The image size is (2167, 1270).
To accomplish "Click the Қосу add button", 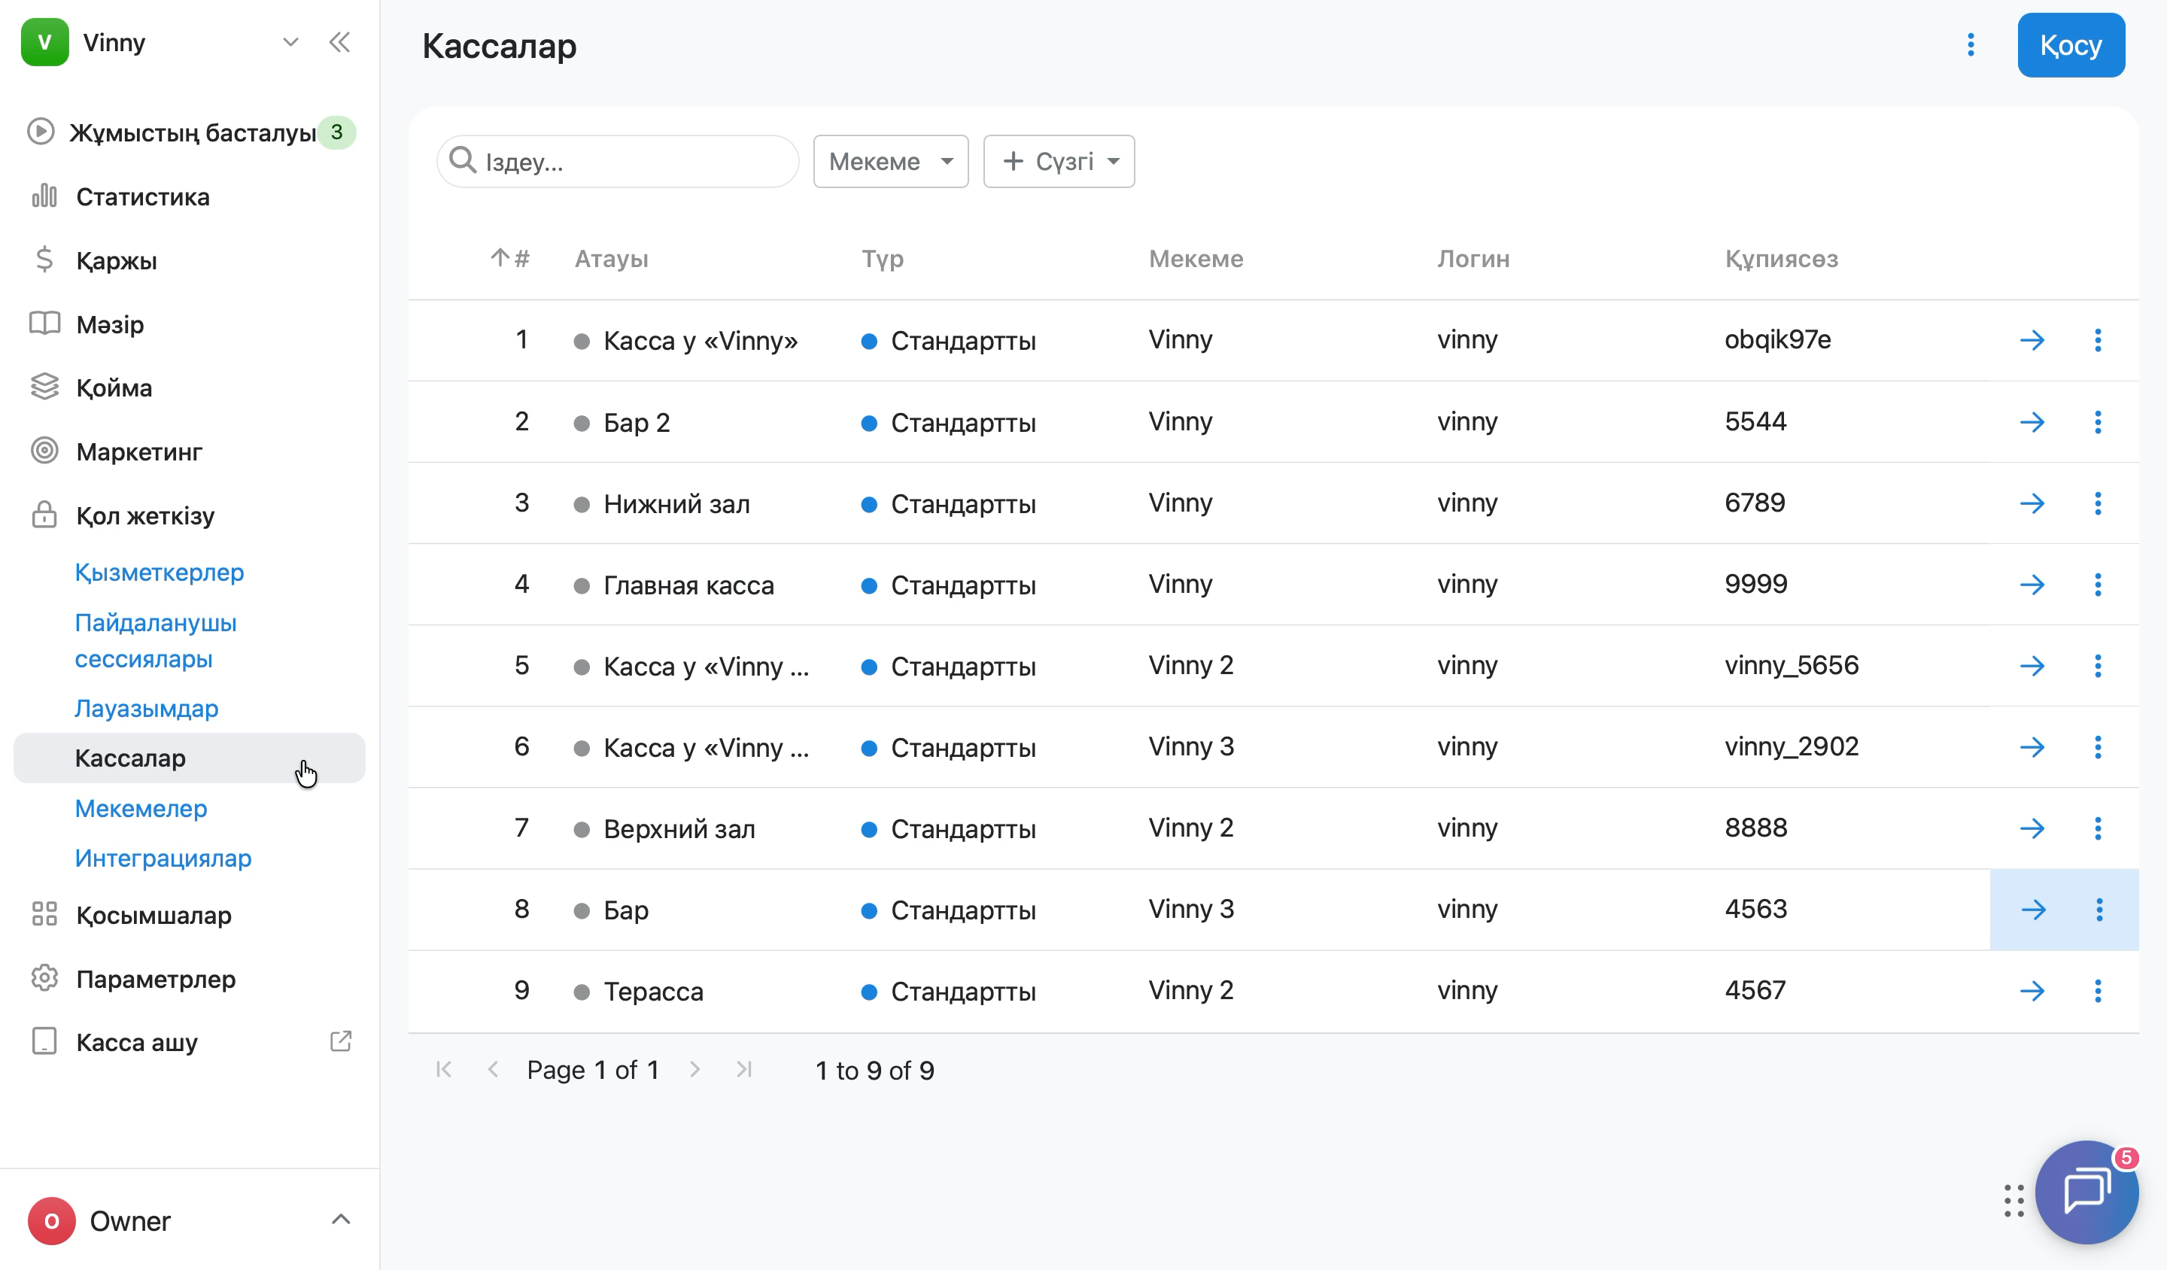I will point(2071,44).
